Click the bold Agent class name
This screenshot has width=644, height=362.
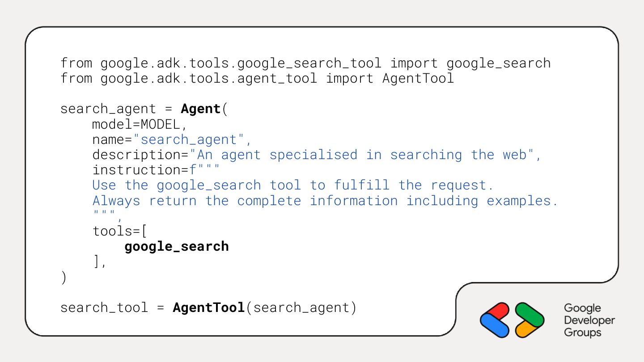coord(201,109)
